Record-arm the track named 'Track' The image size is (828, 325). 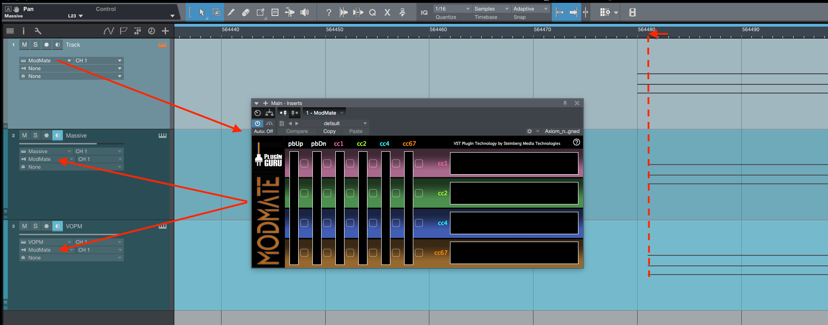coord(46,44)
